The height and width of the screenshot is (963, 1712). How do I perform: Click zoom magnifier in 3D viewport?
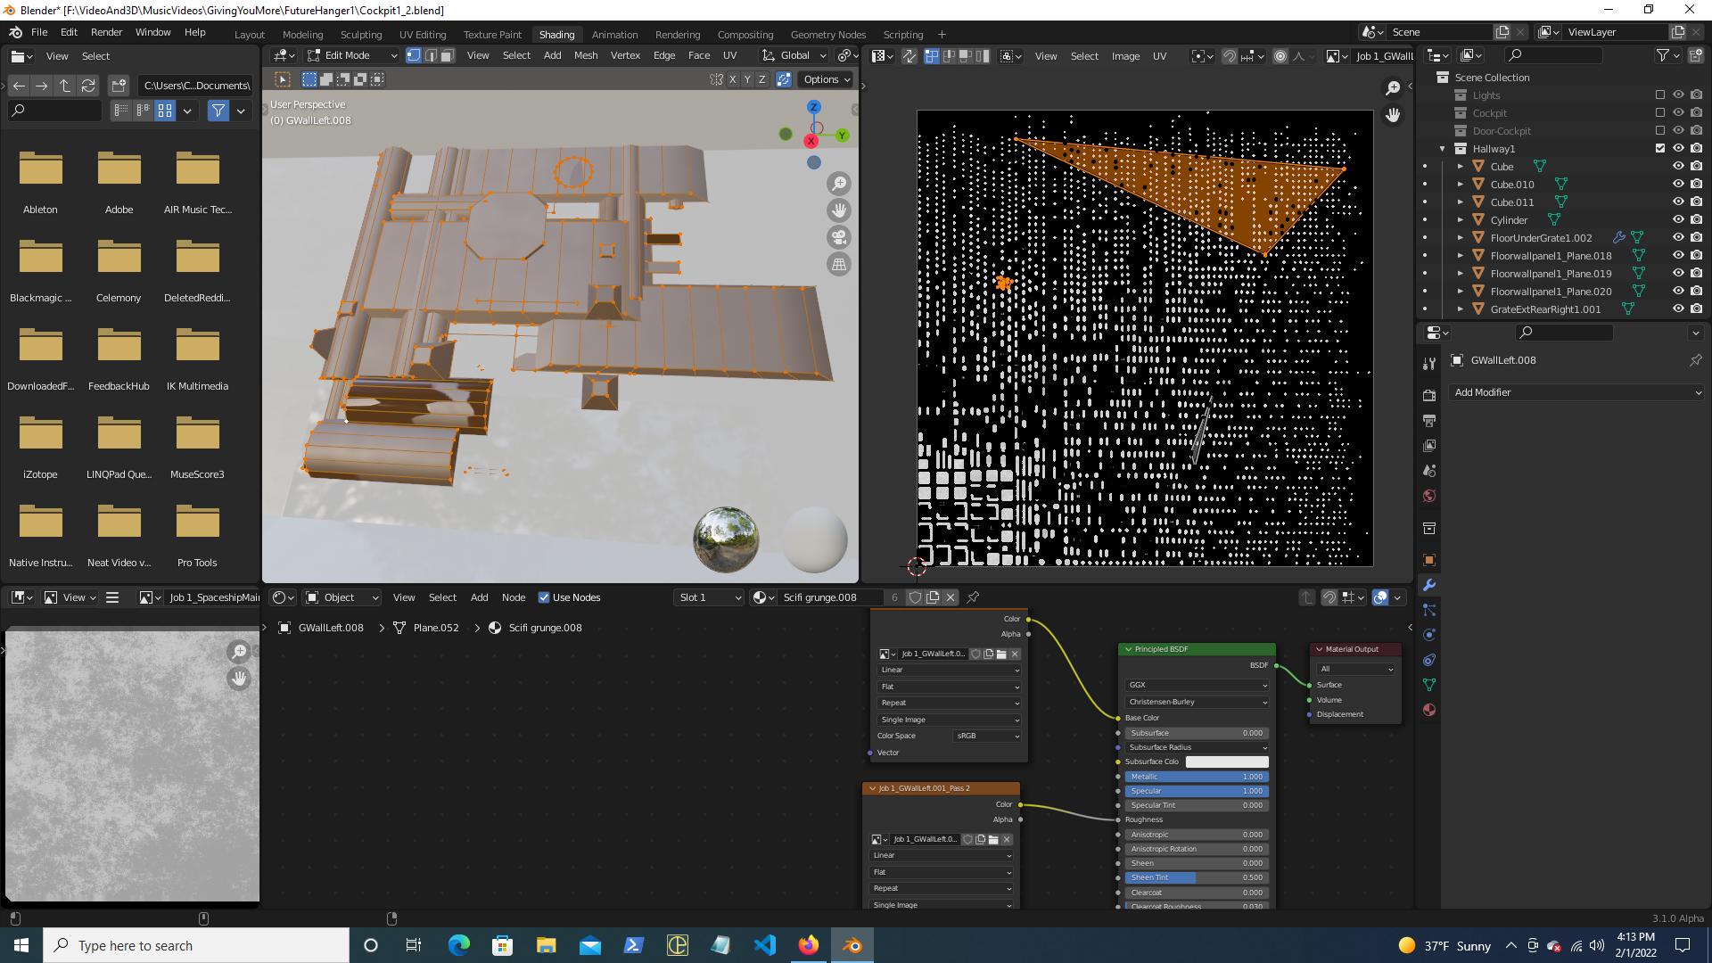839,184
